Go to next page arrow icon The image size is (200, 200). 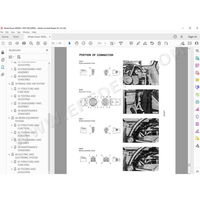click(x=45, y=43)
